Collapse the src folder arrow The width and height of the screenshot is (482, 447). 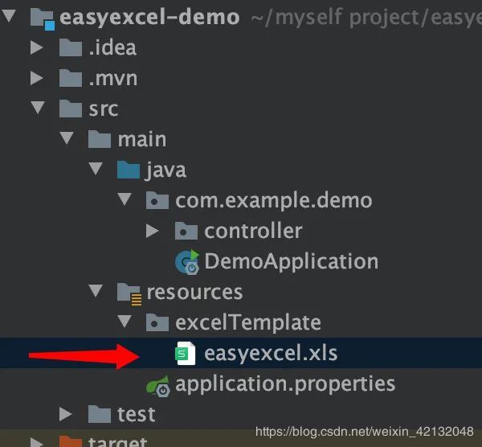pyautogui.click(x=38, y=107)
